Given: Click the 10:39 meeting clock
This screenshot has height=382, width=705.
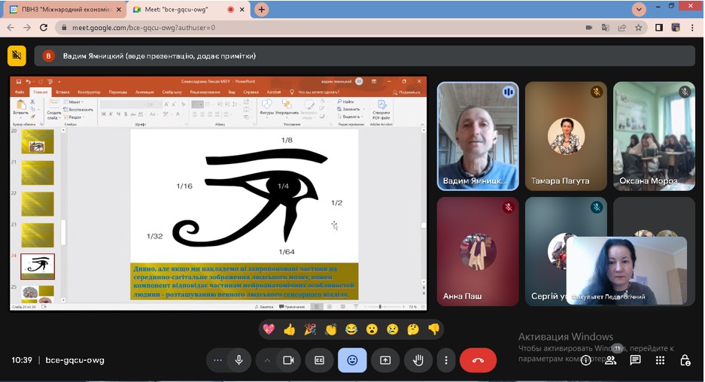Looking at the screenshot, I should (22, 360).
